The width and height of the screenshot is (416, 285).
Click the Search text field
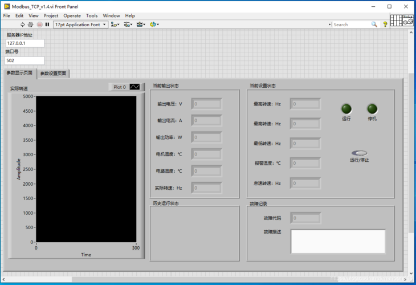pyautogui.click(x=351, y=25)
